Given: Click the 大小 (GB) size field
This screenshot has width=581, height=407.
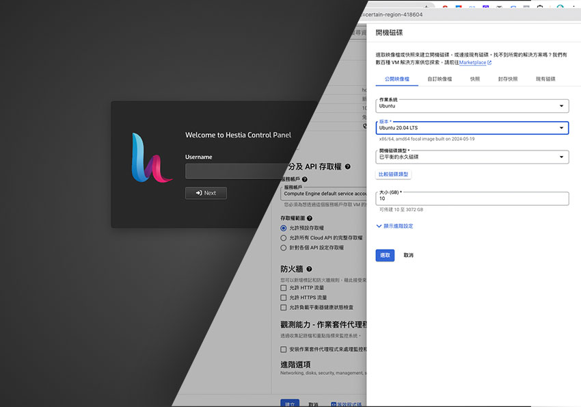Looking at the screenshot, I should coord(472,198).
